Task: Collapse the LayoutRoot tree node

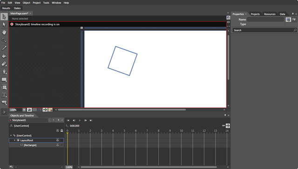Action: click(x=14, y=140)
